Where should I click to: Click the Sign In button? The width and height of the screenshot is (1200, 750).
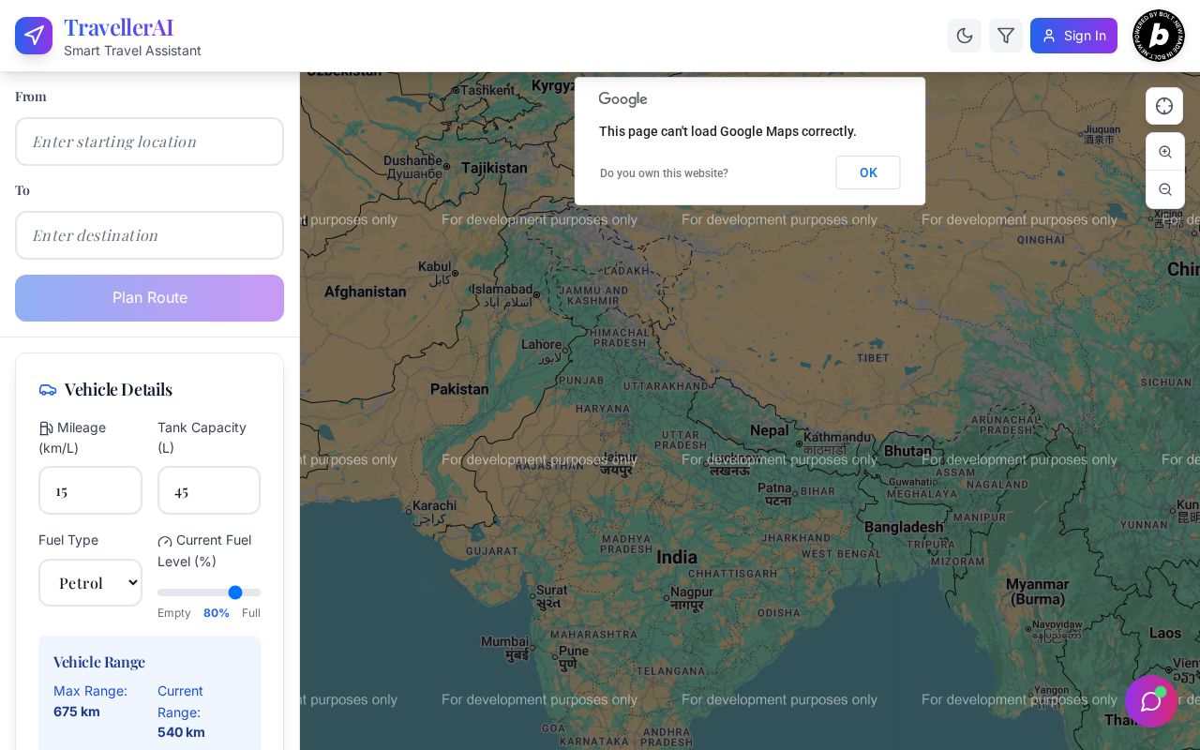(1073, 36)
